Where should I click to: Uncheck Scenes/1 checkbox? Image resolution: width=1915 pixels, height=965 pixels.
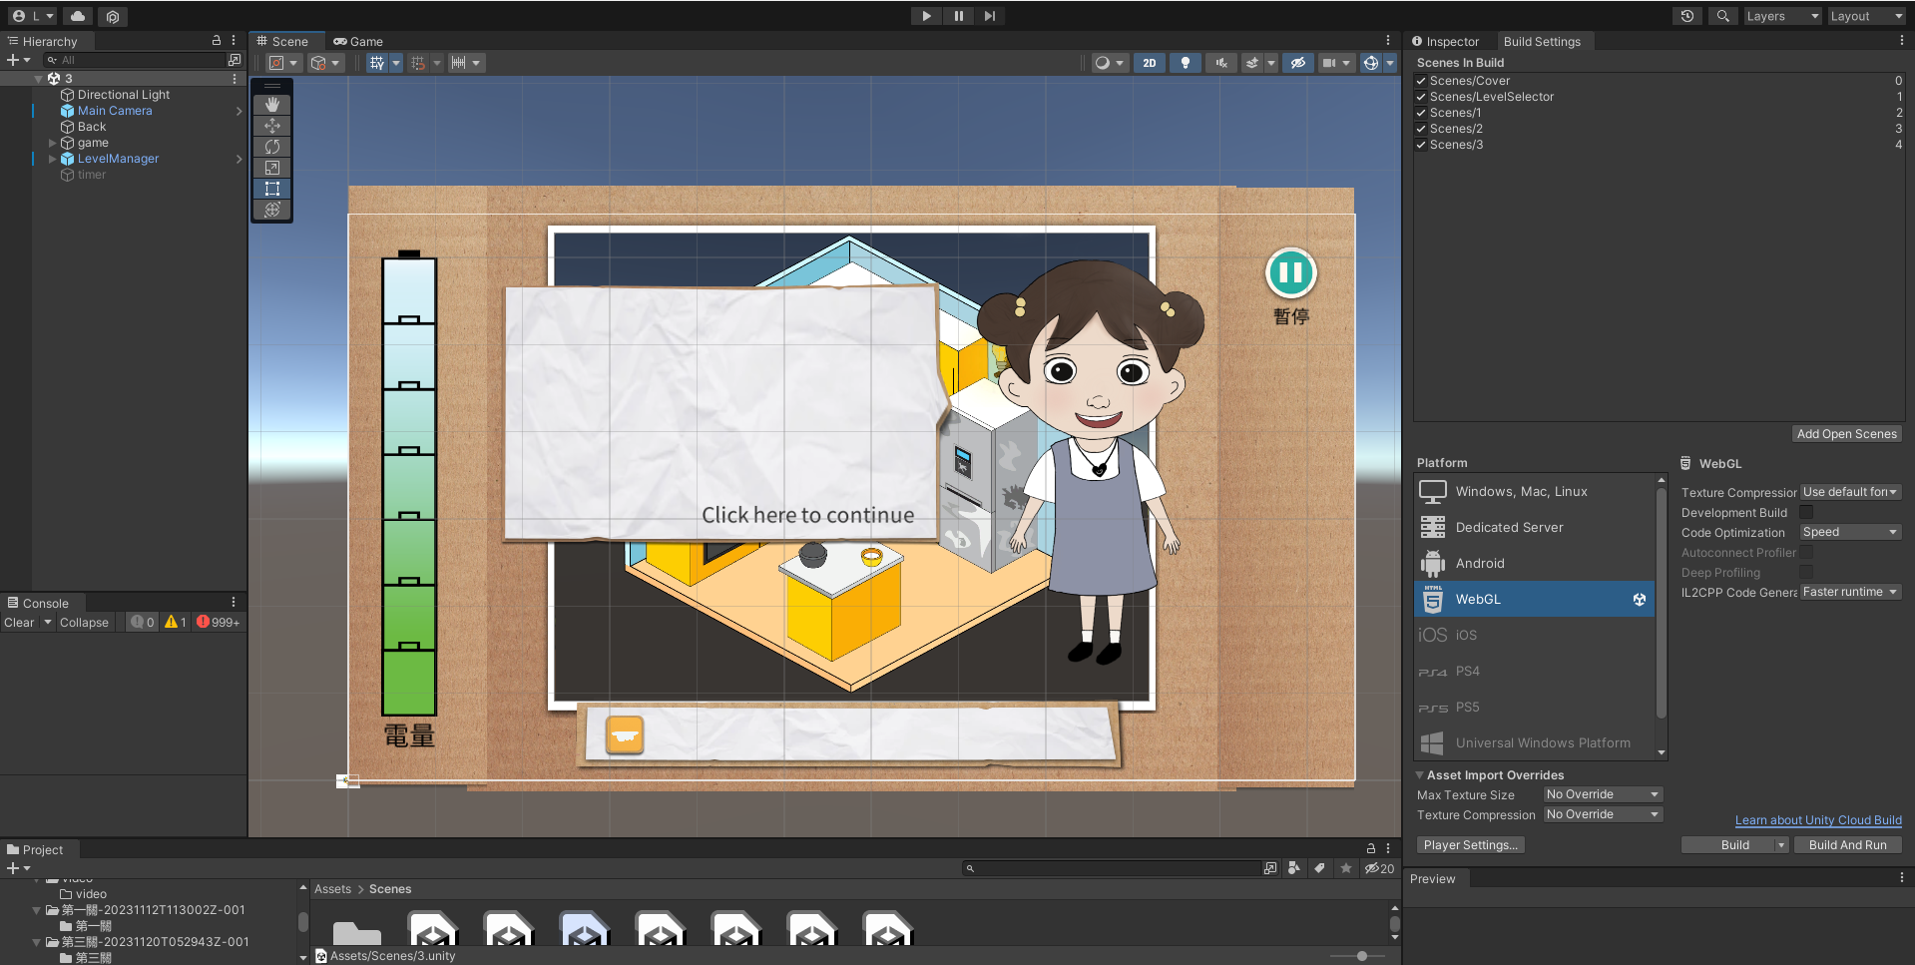[x=1421, y=113]
